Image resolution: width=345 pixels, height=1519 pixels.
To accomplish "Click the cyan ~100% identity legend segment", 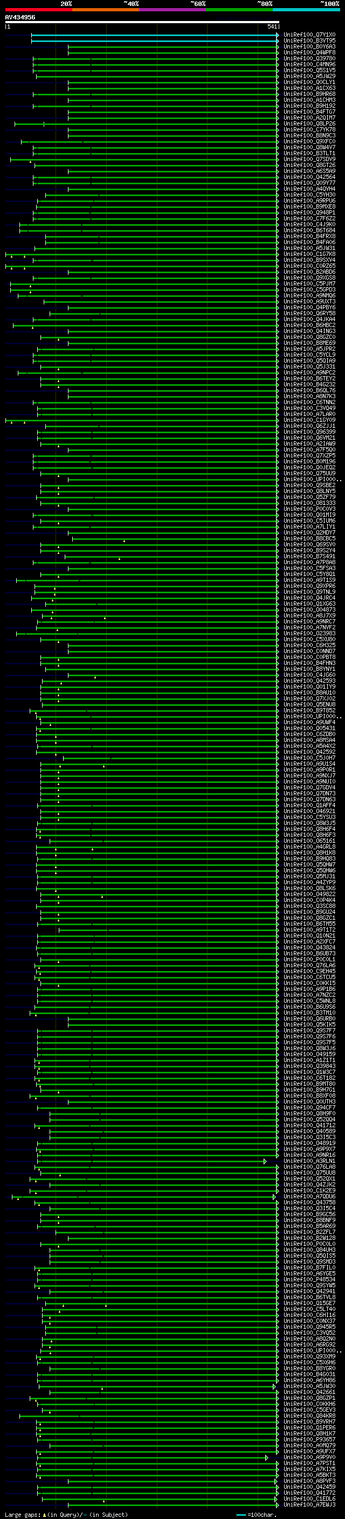I will [307, 10].
